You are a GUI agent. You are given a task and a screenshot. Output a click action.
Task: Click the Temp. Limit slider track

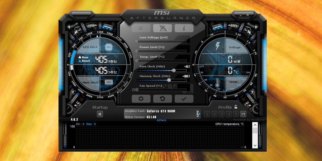point(162,61)
